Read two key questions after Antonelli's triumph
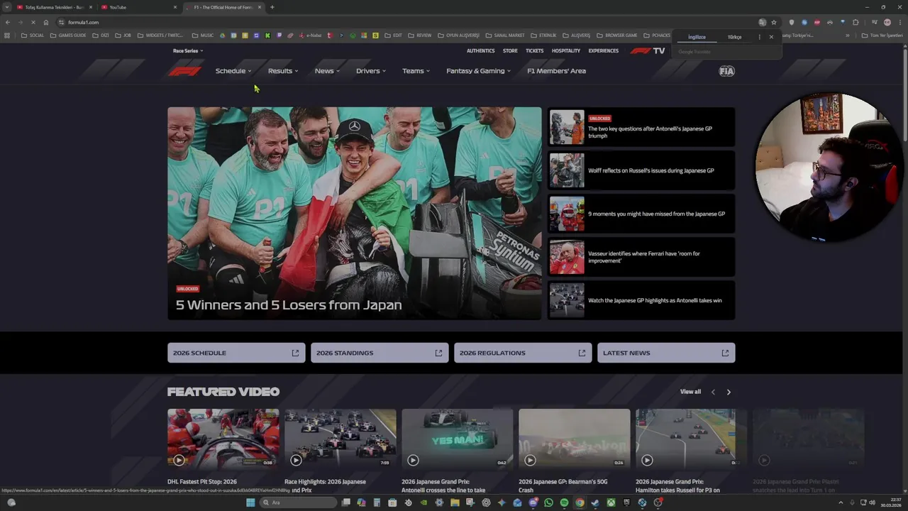Image resolution: width=908 pixels, height=511 pixels. pyautogui.click(x=642, y=128)
